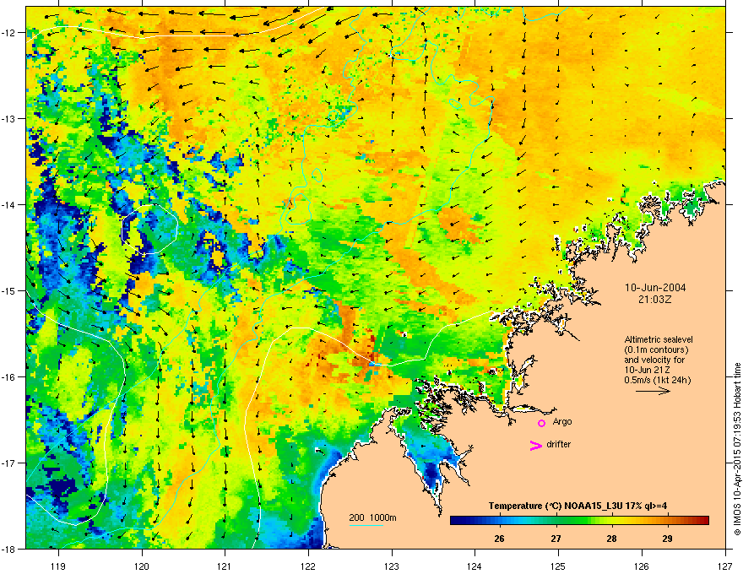Viewport: 743px width, 574px height.
Task: Click the longitude axis label 124
Action: pos(475,566)
